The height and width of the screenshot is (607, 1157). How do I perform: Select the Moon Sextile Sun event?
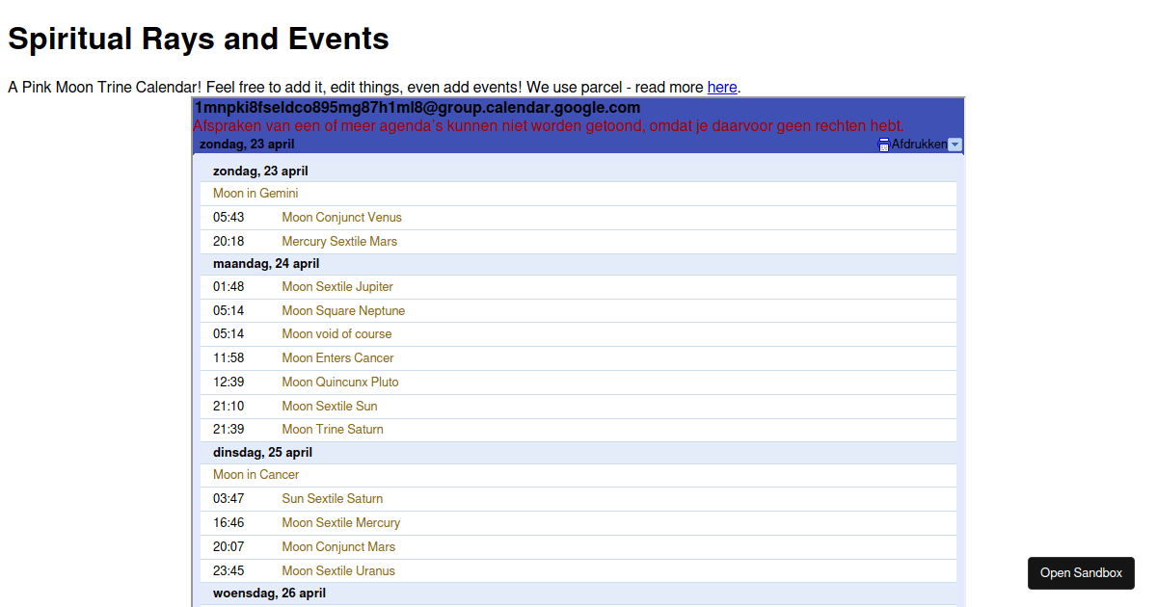tap(329, 406)
